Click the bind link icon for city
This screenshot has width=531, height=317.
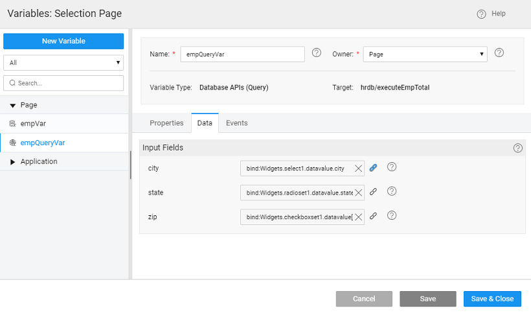click(x=373, y=168)
